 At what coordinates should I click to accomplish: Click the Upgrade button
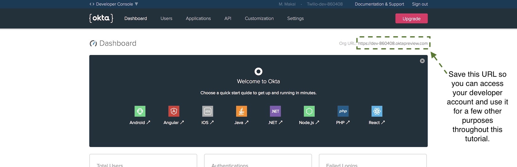pyautogui.click(x=411, y=18)
